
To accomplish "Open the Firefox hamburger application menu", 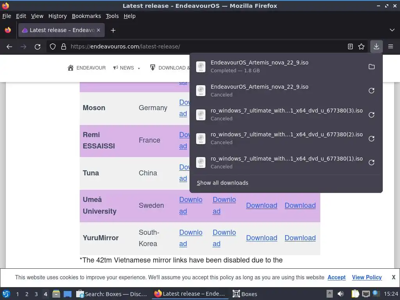I will tap(391, 46).
